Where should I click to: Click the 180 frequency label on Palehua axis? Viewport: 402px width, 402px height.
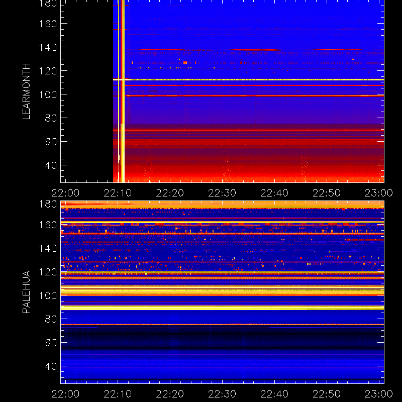click(x=48, y=204)
